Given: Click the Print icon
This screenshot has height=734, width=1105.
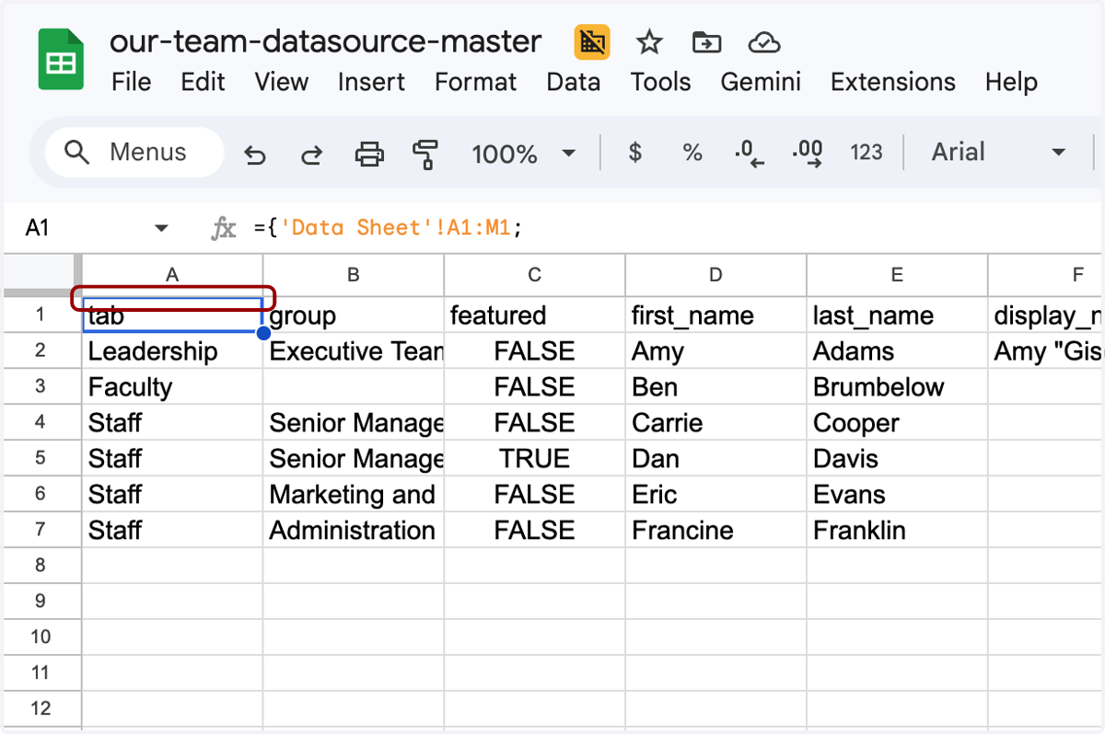Looking at the screenshot, I should coord(369,154).
